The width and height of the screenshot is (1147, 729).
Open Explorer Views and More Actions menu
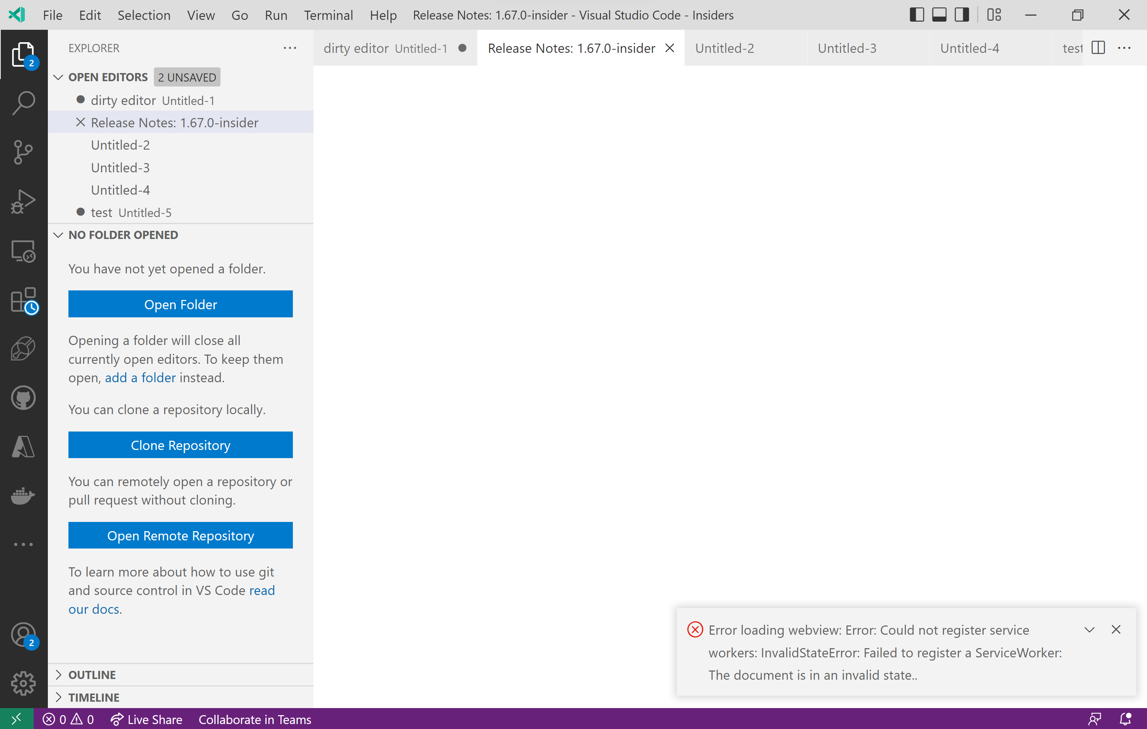pos(290,48)
